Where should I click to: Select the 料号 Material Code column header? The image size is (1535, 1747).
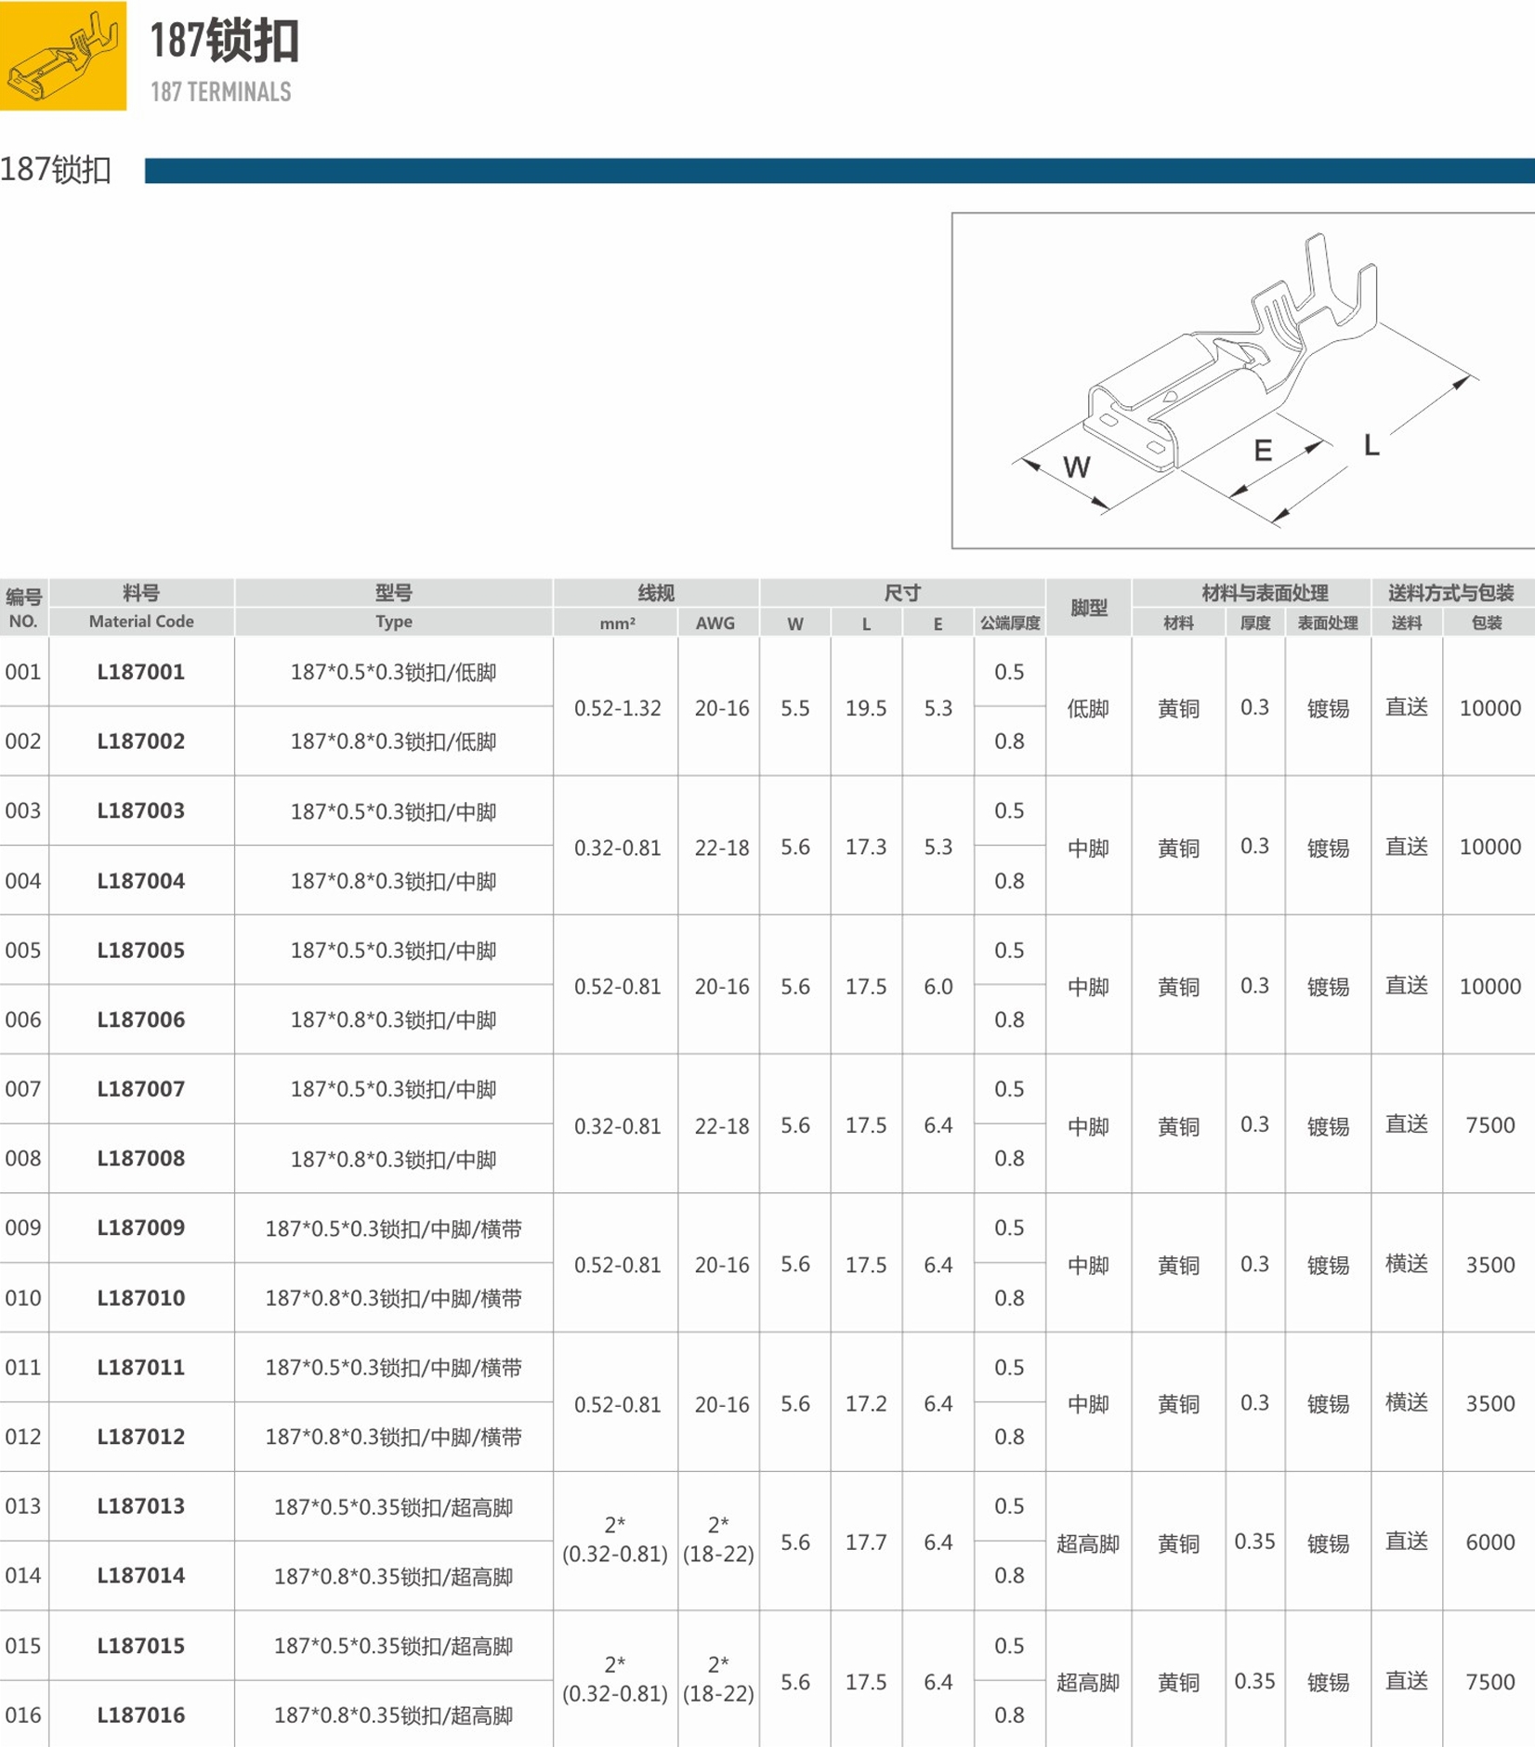point(141,607)
